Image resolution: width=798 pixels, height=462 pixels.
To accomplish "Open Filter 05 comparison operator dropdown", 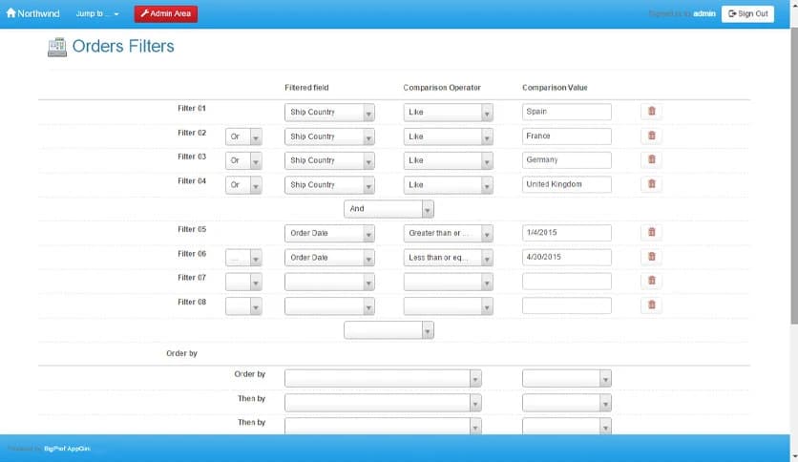I will 448,233.
